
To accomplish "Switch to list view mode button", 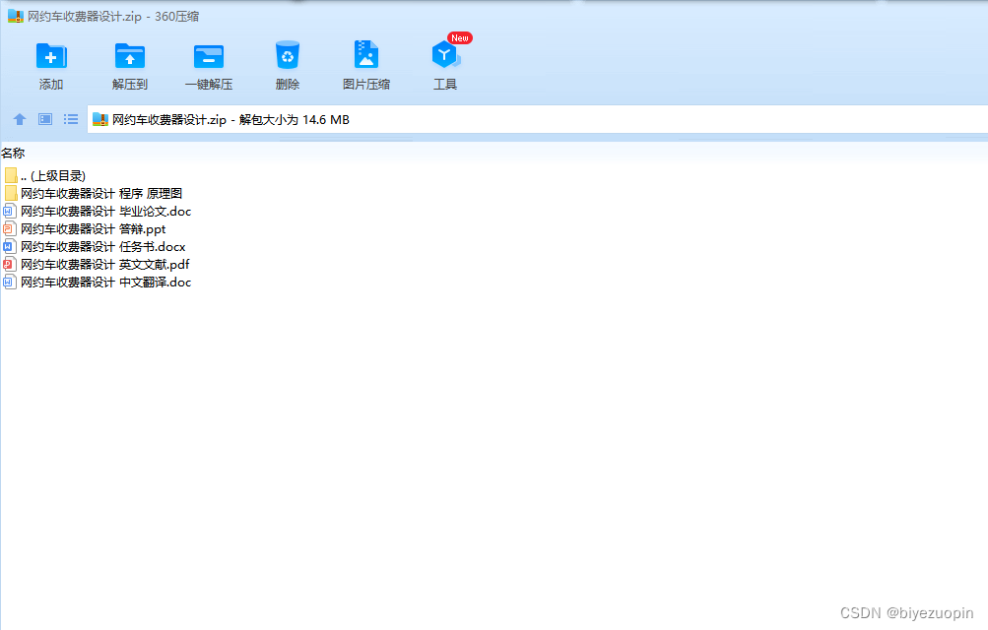I will point(71,119).
